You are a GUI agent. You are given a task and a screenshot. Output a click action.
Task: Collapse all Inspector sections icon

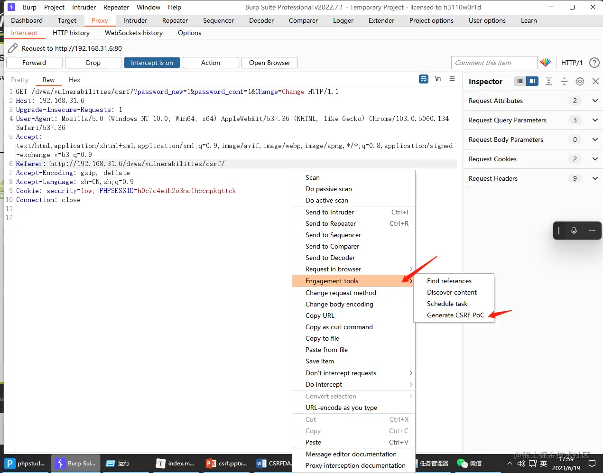(x=564, y=81)
